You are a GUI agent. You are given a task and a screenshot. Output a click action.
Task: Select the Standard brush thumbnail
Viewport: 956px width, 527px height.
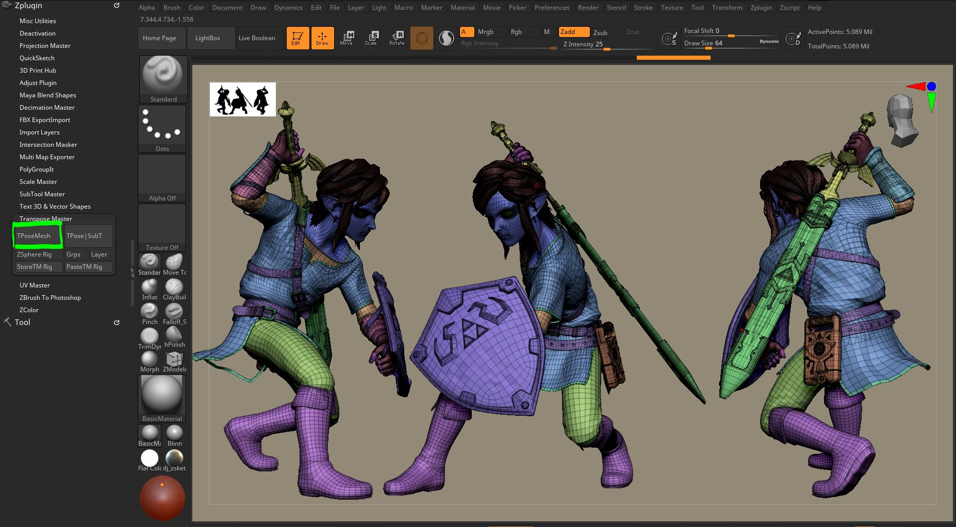pos(162,79)
